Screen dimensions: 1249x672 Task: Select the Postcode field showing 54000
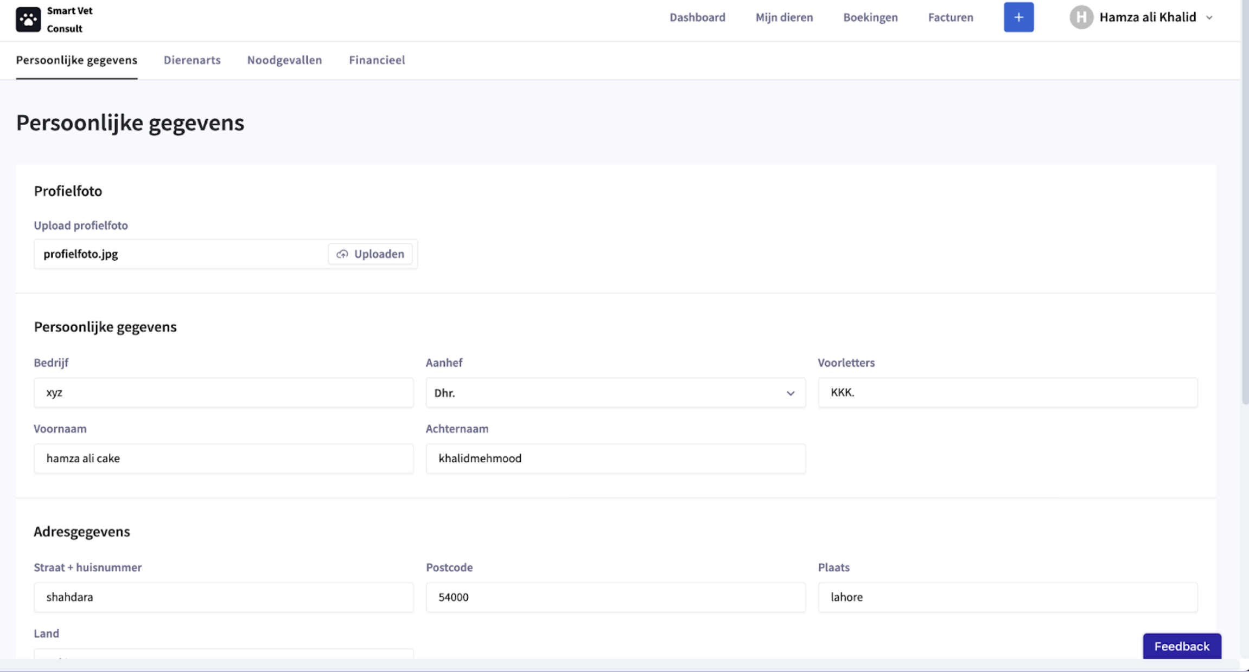[615, 597]
